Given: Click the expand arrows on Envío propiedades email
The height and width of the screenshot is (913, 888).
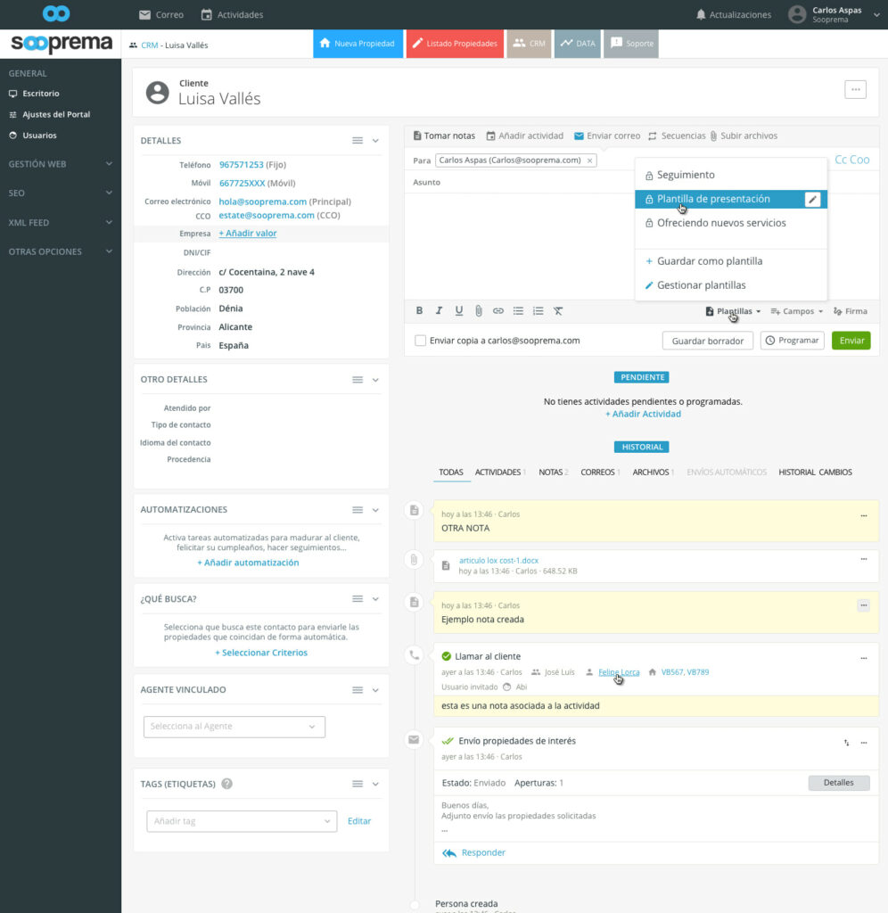Looking at the screenshot, I should click(846, 743).
